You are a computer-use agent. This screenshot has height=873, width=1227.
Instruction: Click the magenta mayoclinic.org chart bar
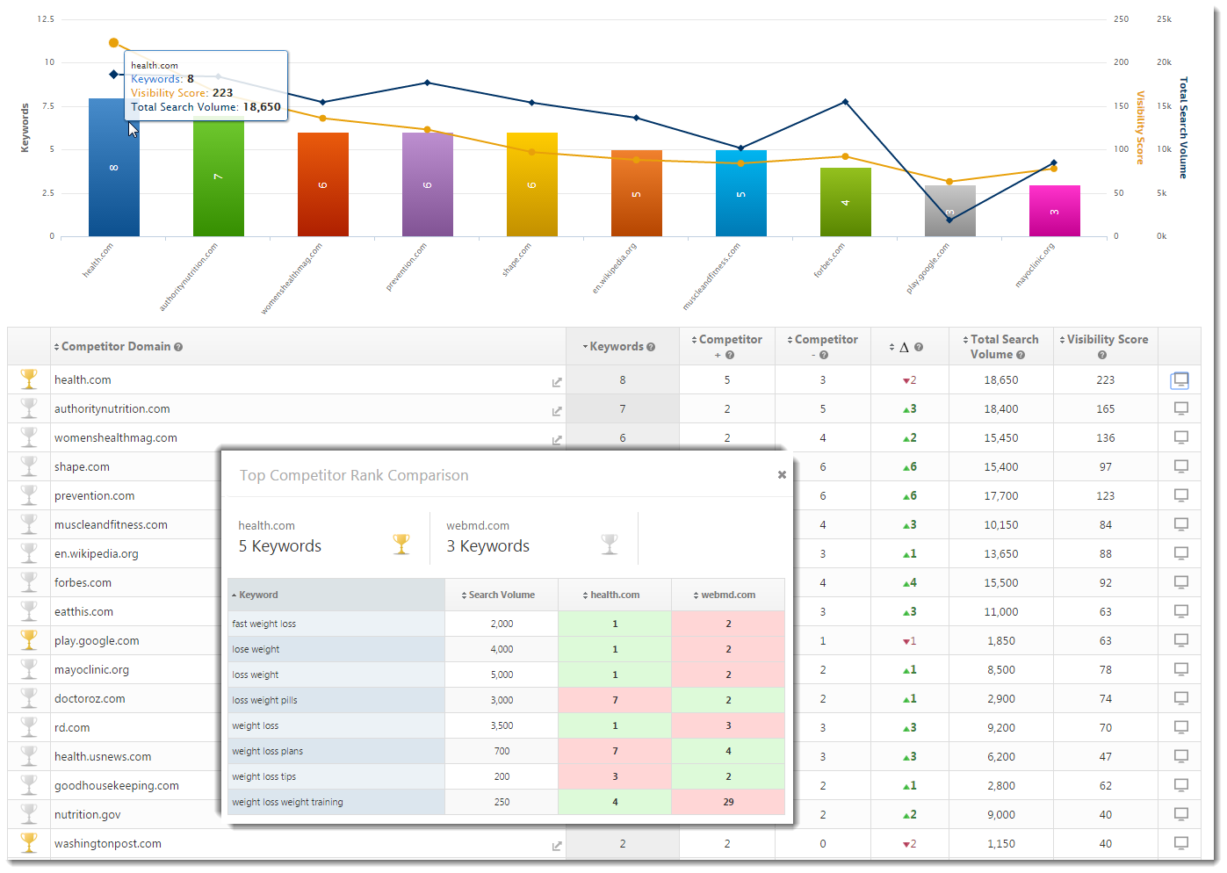(x=1054, y=211)
